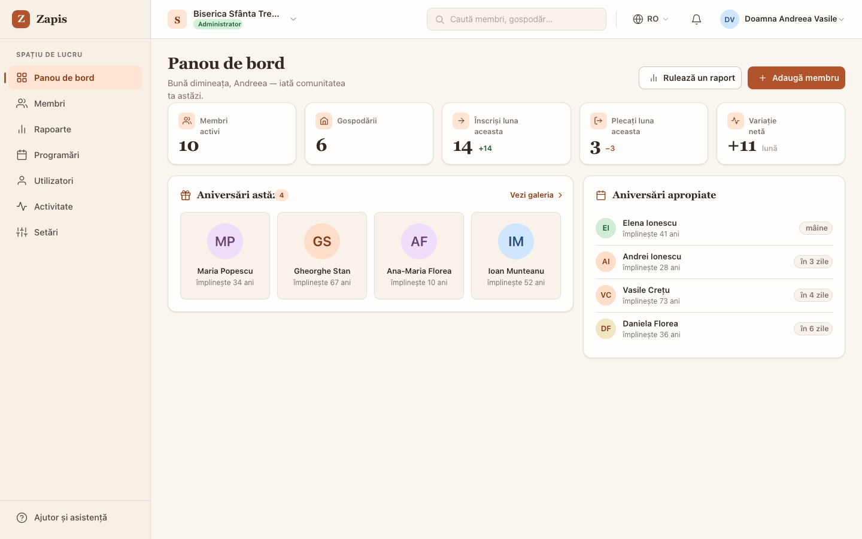The image size is (862, 539).
Task: Click the calendar icon beside Aniversări apropiate
Action: (x=601, y=195)
